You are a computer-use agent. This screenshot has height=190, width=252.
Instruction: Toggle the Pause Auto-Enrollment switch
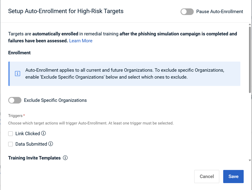(187, 12)
